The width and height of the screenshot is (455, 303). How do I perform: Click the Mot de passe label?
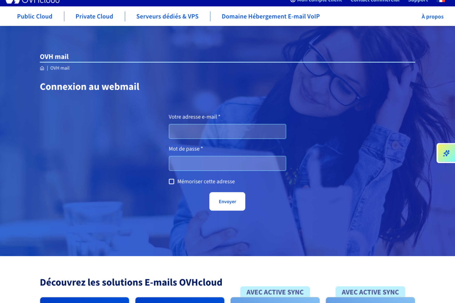click(186, 149)
